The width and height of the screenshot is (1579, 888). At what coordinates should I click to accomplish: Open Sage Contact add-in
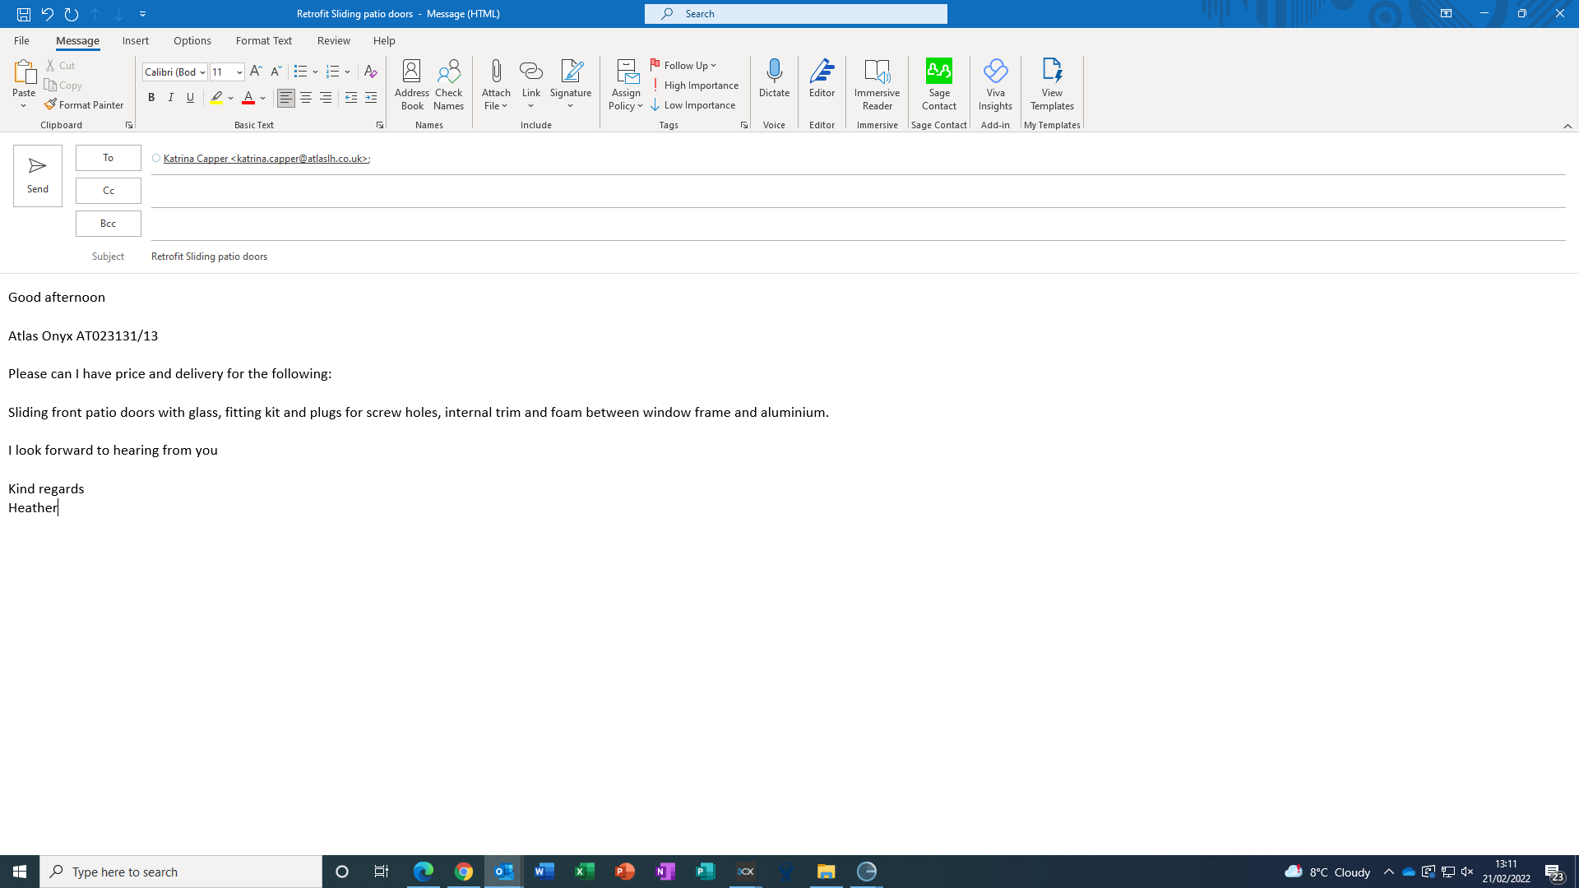938,84
